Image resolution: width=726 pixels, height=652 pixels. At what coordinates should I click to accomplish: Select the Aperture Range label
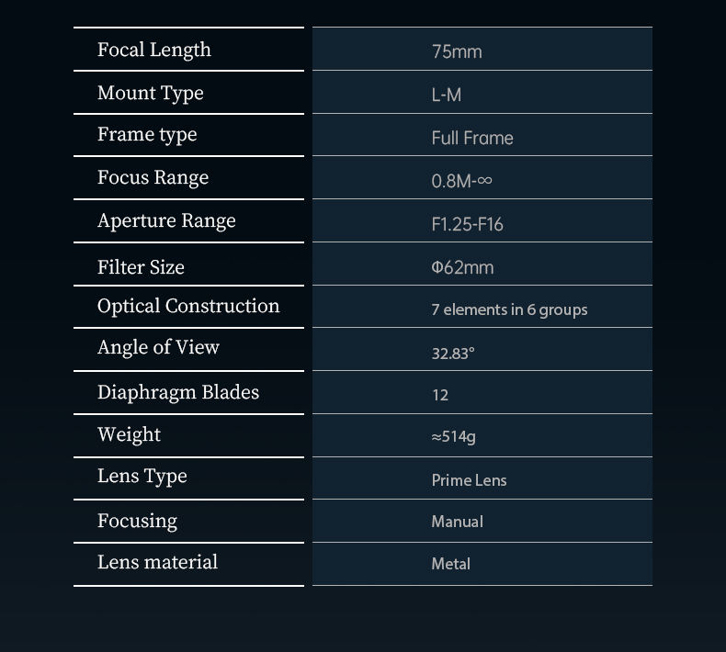click(x=166, y=221)
